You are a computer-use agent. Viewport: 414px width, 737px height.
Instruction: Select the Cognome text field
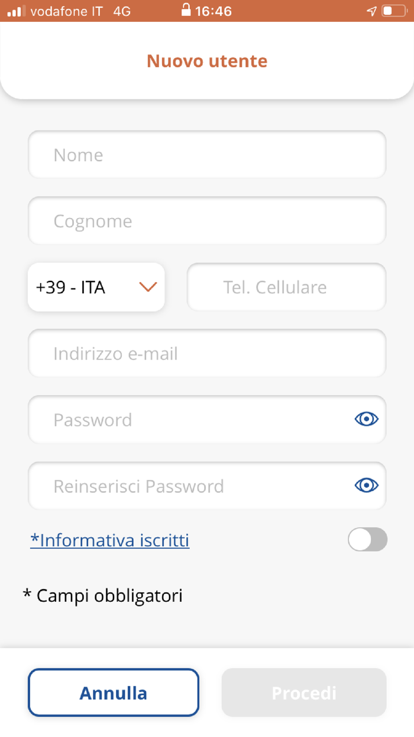click(x=207, y=221)
